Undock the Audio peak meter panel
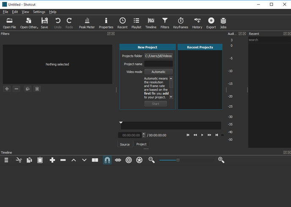291x207 pixels. pos(240,33)
